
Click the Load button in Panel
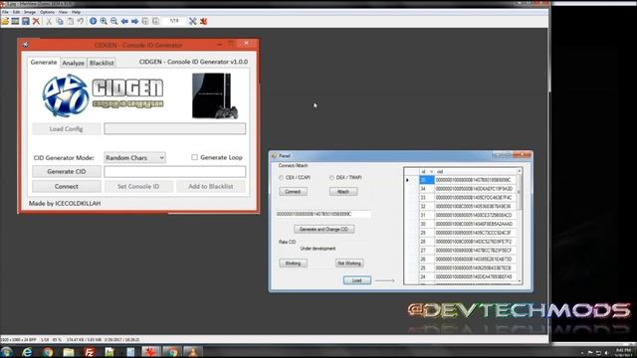coord(356,280)
